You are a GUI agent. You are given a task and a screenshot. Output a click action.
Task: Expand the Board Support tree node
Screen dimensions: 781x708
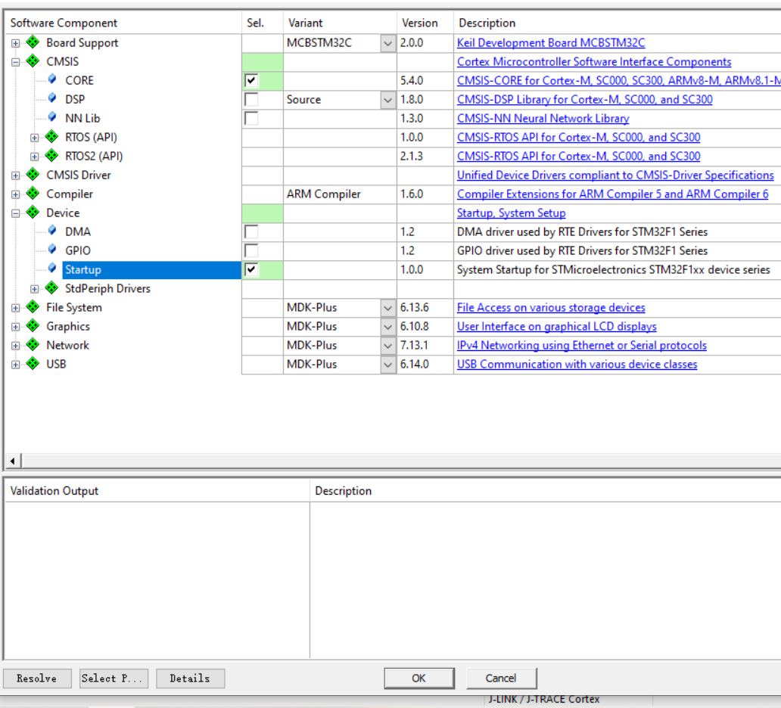point(15,43)
